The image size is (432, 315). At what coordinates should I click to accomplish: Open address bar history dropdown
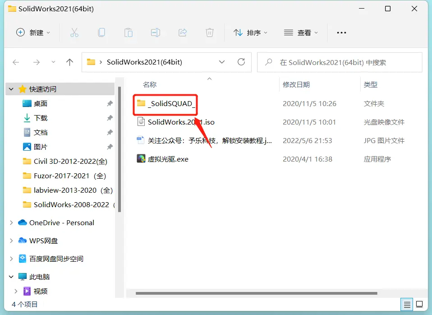(x=222, y=62)
